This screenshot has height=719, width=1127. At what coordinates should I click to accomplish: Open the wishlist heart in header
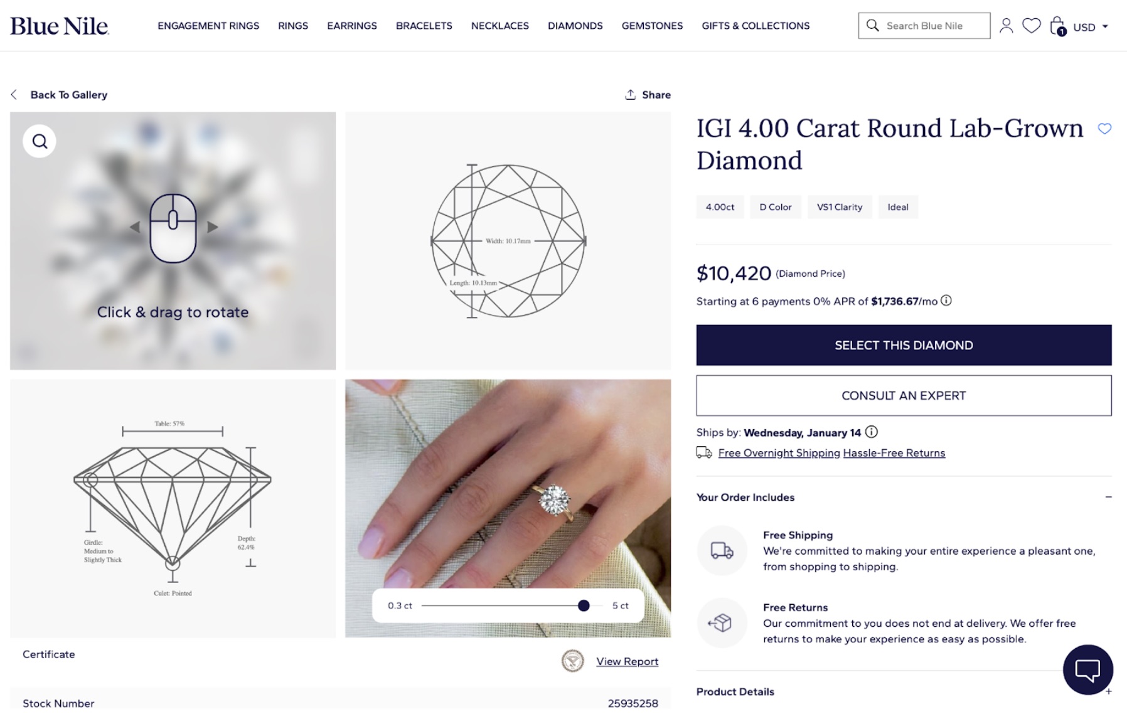[x=1031, y=26]
